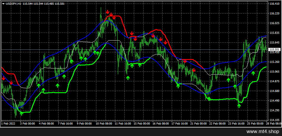Click the current price label 115.501
This screenshot has width=282, height=136.
click(x=274, y=50)
